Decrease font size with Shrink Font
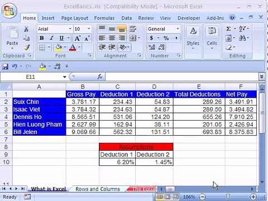 coord(87,38)
